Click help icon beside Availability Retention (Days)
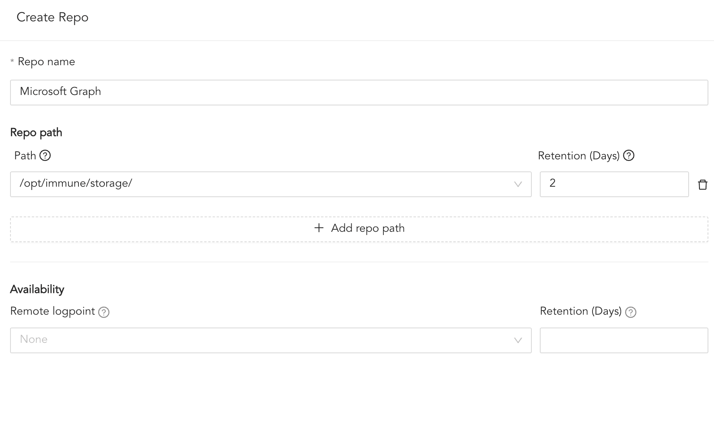 click(630, 312)
